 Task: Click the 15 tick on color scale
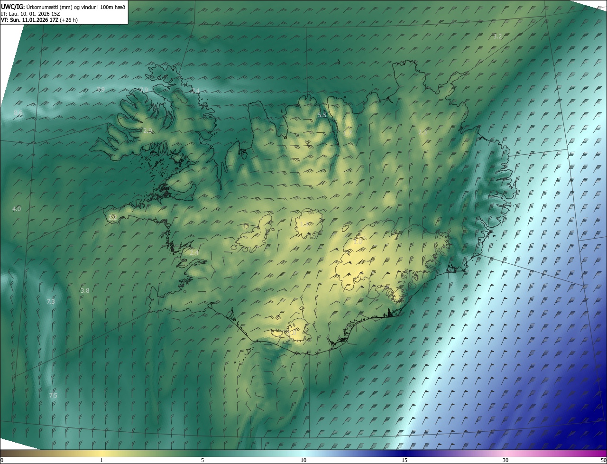[405, 460]
